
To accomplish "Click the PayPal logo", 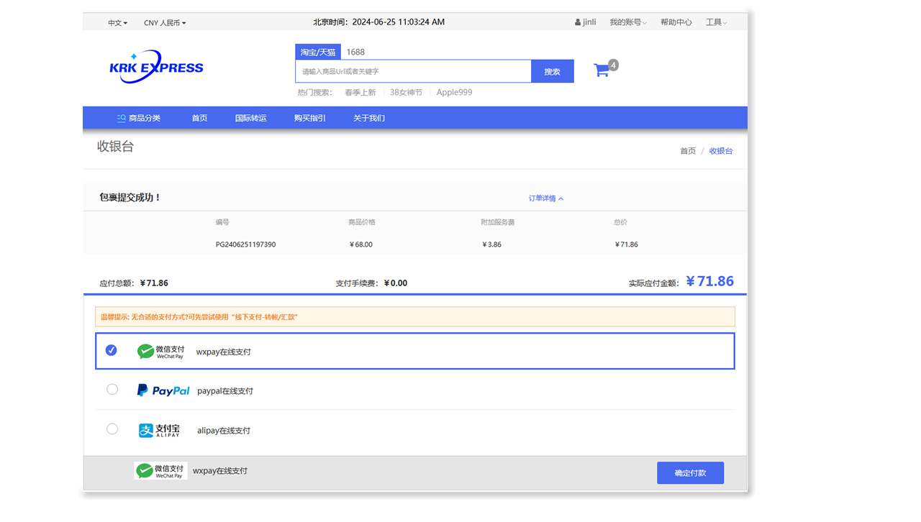I will coord(163,390).
